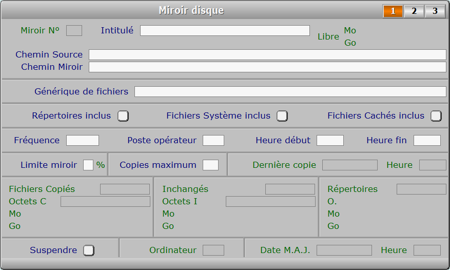450x270 pixels.
Task: Check the Fichiers Cachés inclus box
Action: click(x=436, y=116)
